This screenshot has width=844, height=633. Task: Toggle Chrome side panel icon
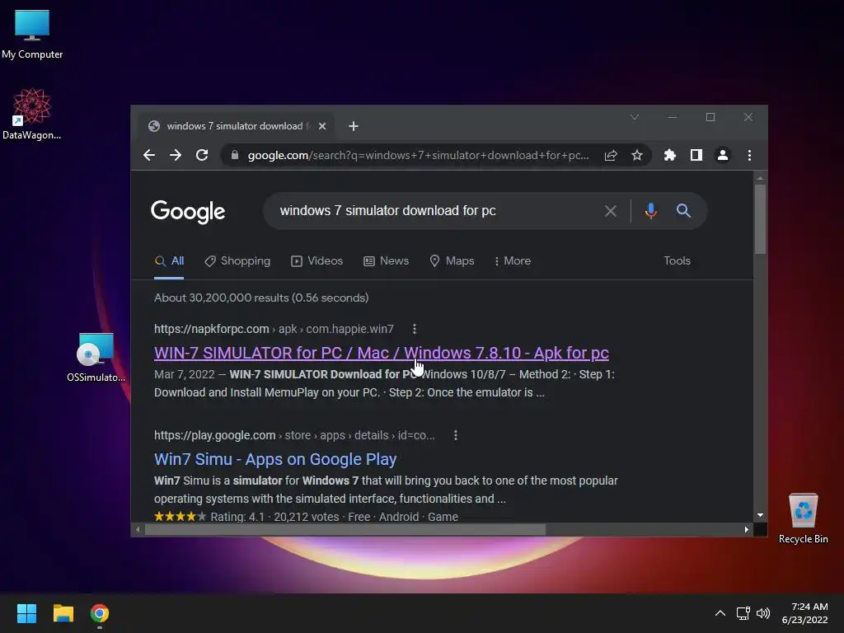point(696,156)
